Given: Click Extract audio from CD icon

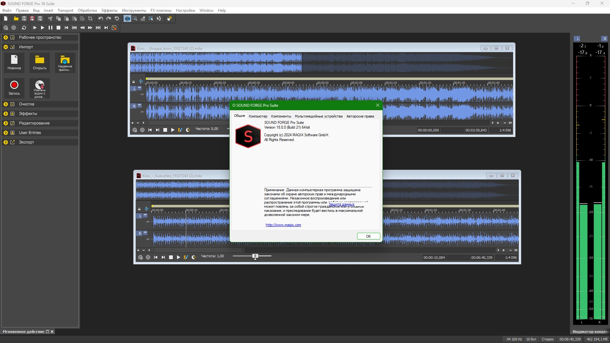Looking at the screenshot, I should point(40,88).
